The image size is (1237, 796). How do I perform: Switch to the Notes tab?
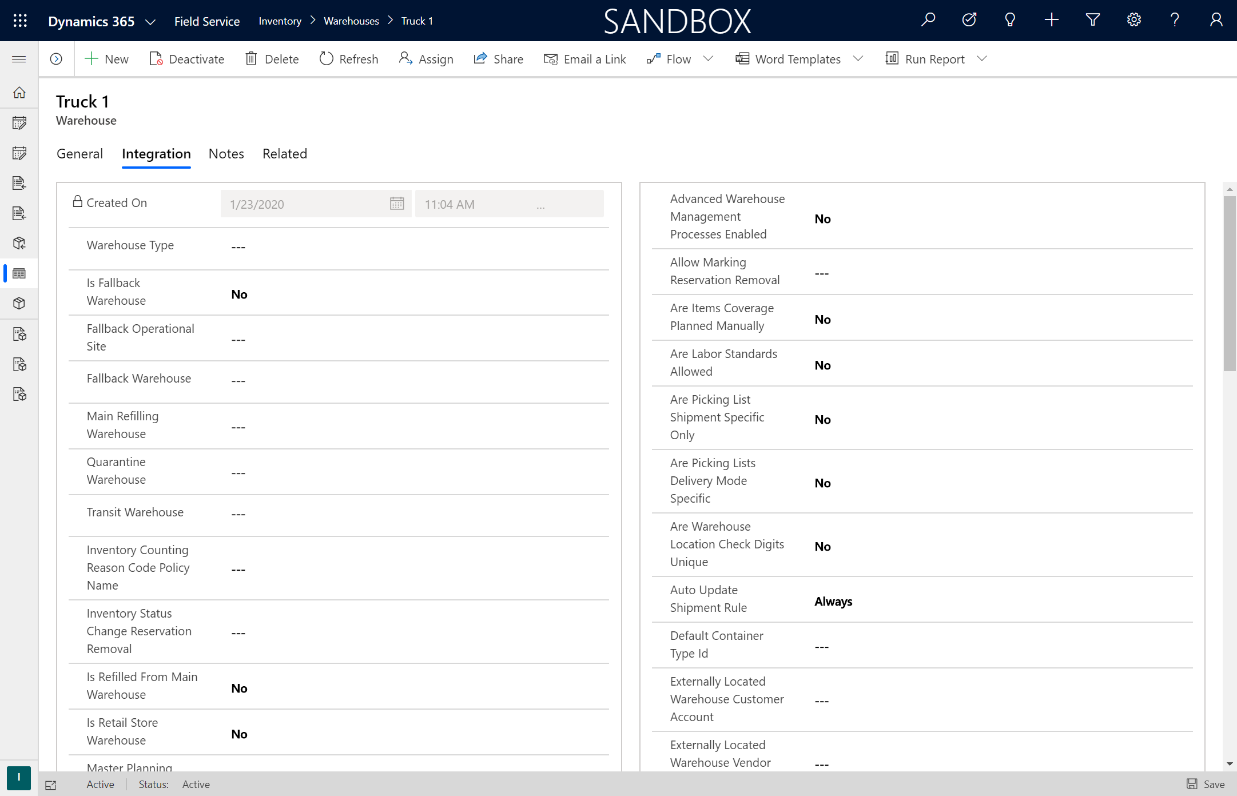[226, 153]
